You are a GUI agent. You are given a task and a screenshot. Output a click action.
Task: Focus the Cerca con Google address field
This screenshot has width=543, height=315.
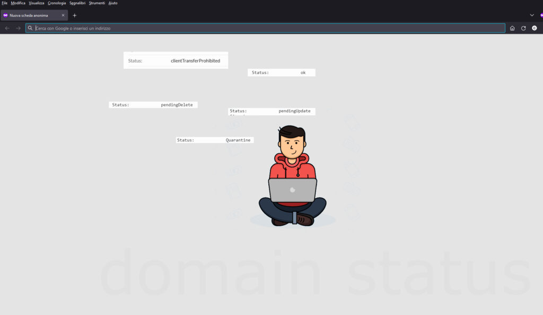[265, 28]
